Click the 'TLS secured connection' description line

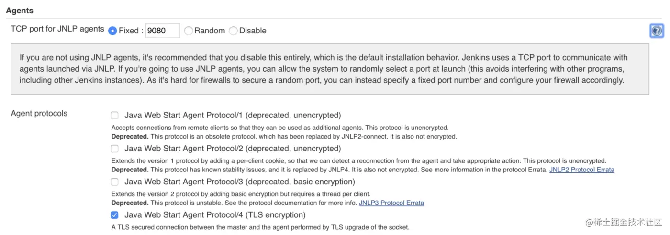(x=260, y=227)
